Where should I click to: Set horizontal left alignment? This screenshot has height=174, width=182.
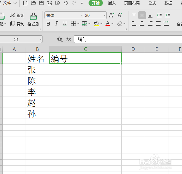[134, 24]
